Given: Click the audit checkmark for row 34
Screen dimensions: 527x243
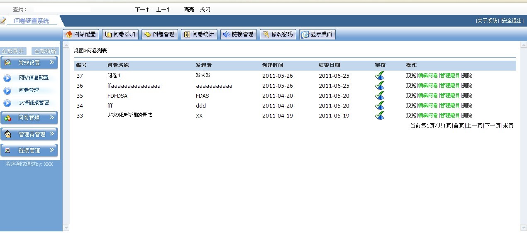Looking at the screenshot, I should click(379, 105).
